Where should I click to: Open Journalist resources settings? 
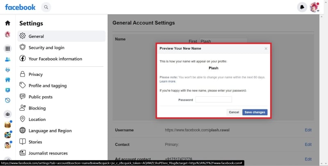pyautogui.click(x=61, y=153)
